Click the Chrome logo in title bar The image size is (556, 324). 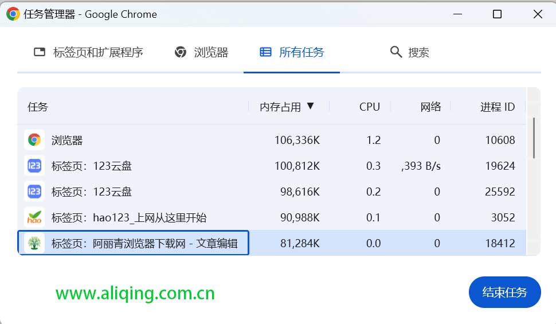pyautogui.click(x=13, y=14)
